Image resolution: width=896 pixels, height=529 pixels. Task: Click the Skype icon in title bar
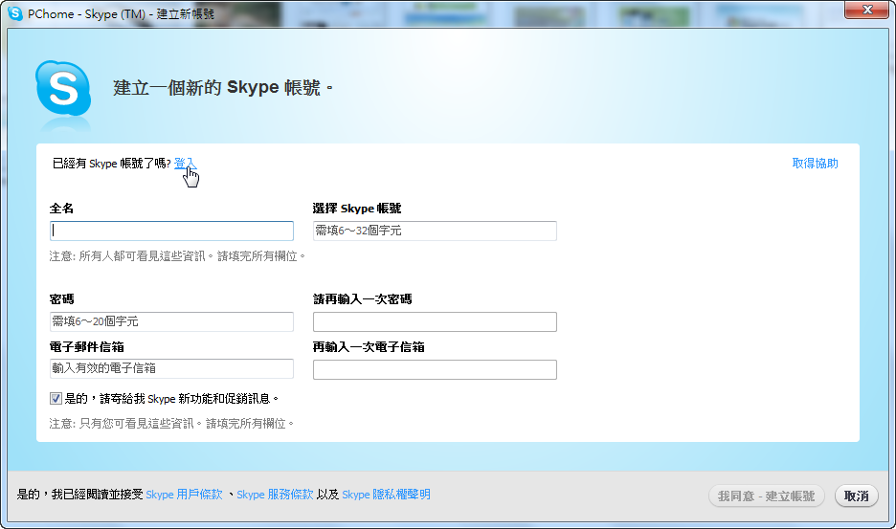click(x=15, y=13)
